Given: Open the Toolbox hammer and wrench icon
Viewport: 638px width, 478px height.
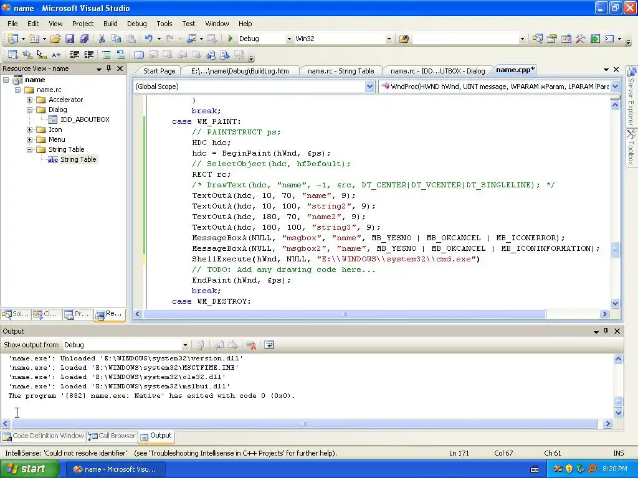Looking at the screenshot, I should [580, 39].
